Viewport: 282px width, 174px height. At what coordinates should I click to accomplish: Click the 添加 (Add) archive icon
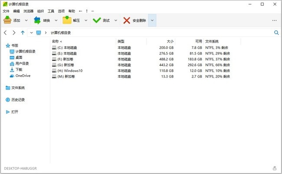pyautogui.click(x=8, y=20)
